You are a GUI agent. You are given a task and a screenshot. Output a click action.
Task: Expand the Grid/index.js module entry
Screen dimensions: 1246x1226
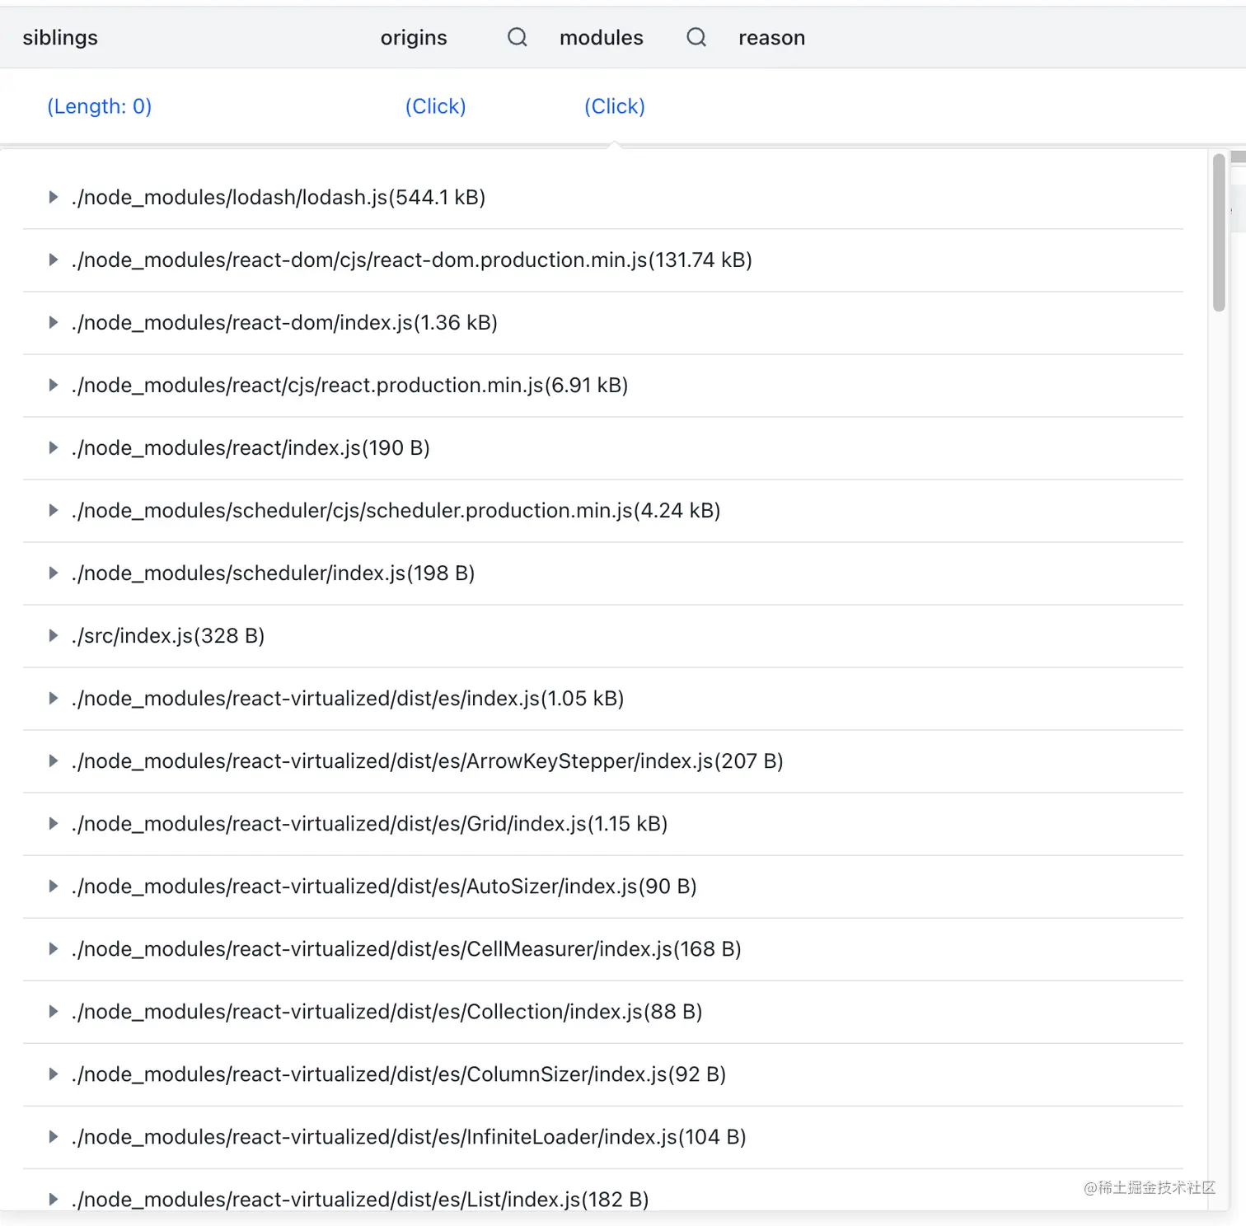point(54,824)
